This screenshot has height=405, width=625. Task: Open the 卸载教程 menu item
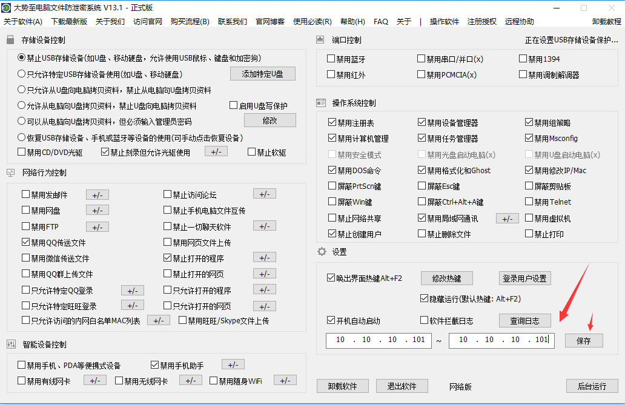click(x=607, y=22)
